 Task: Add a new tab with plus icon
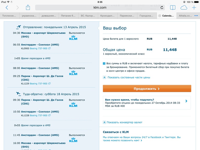point(194,8)
